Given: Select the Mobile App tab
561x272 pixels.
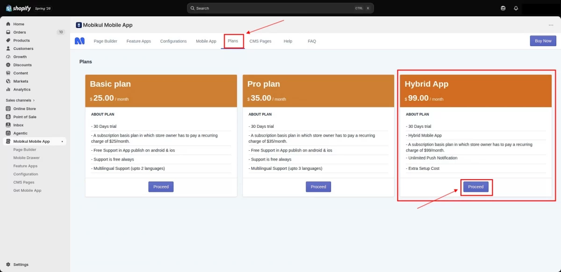Looking at the screenshot, I should coord(206,41).
